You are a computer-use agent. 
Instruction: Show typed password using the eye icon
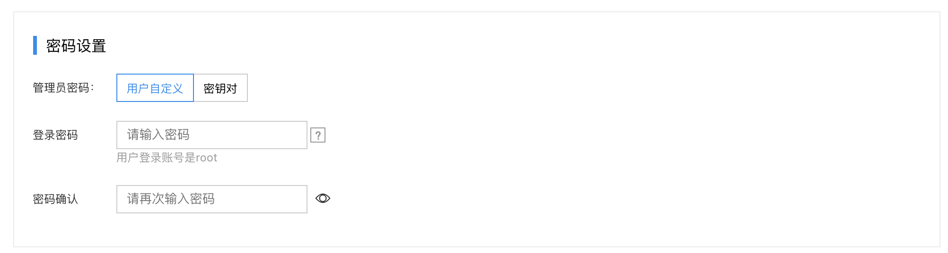click(323, 199)
